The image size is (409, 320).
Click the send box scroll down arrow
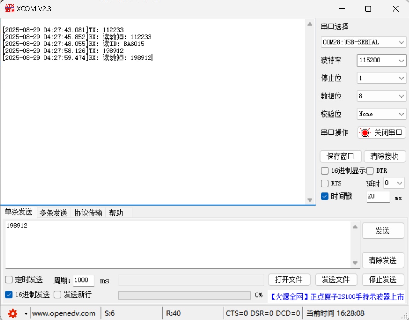[355, 263]
